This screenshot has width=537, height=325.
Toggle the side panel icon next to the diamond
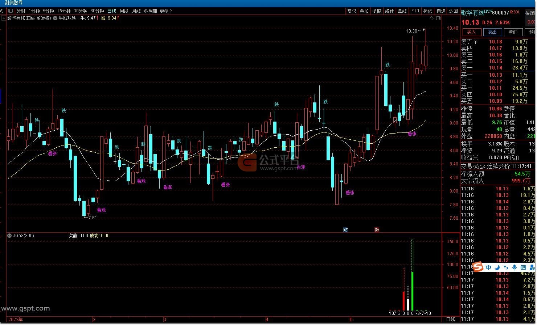[438, 18]
